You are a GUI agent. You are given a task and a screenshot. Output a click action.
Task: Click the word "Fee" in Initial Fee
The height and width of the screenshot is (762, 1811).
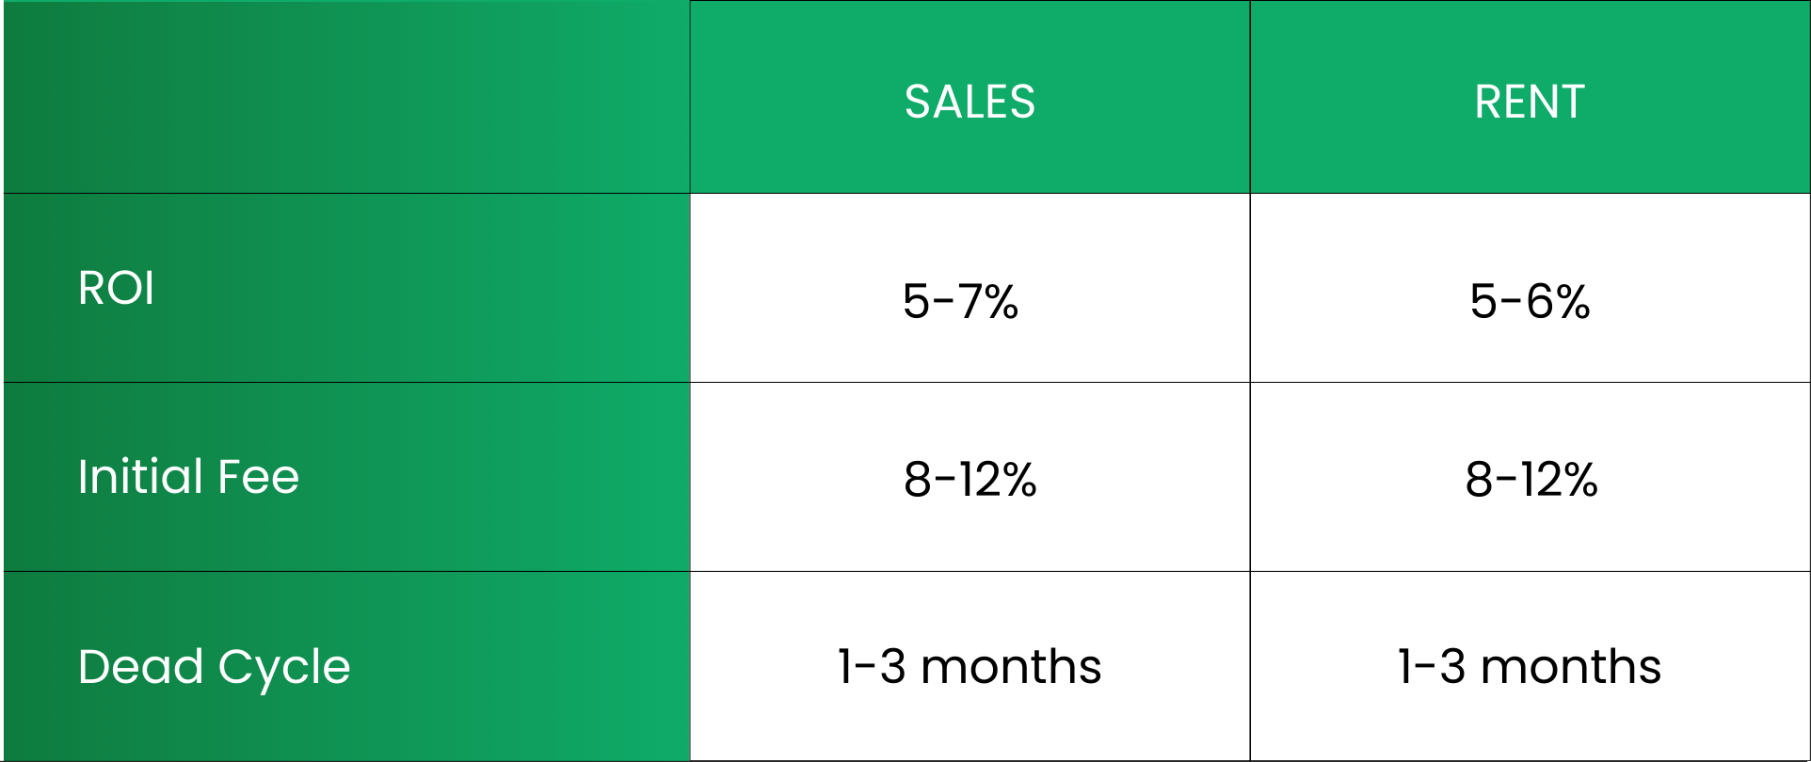pos(258,476)
